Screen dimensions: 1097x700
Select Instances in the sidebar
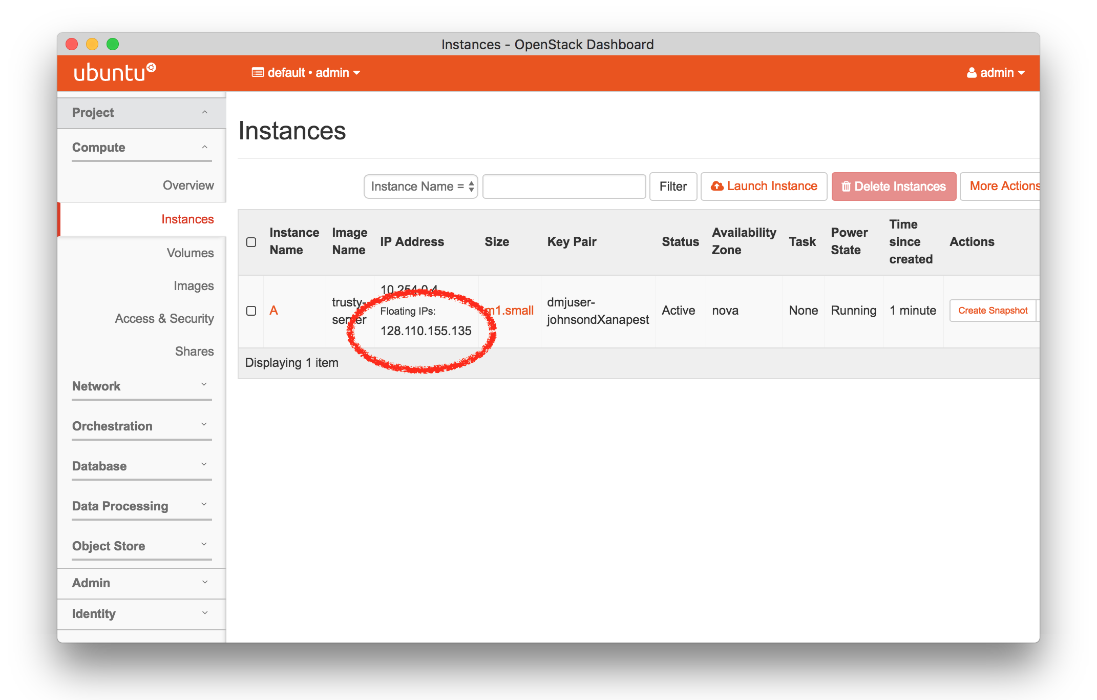187,219
